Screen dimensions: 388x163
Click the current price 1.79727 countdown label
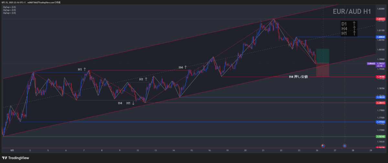coord(380,64)
